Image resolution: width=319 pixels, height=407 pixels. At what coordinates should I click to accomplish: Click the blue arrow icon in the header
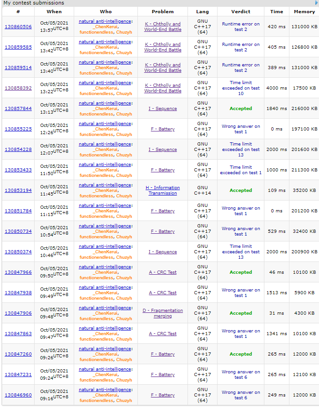tap(316, 3)
